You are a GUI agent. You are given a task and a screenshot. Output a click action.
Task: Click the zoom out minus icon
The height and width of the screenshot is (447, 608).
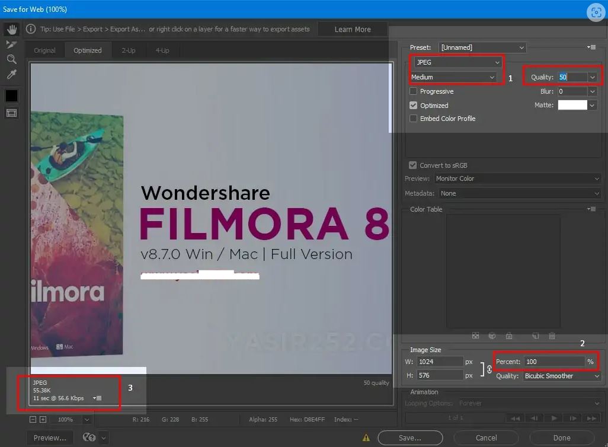33,420
